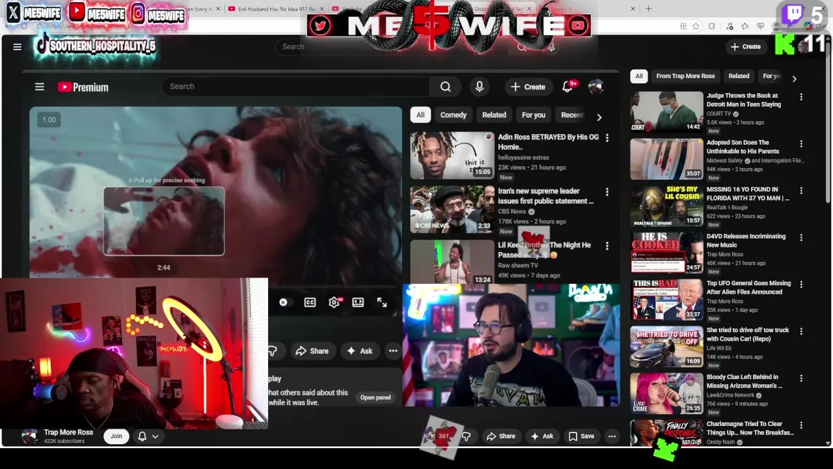This screenshot has height=469, width=833.
Task: Open options menu for Judge Throws the Book video
Action: [x=801, y=97]
